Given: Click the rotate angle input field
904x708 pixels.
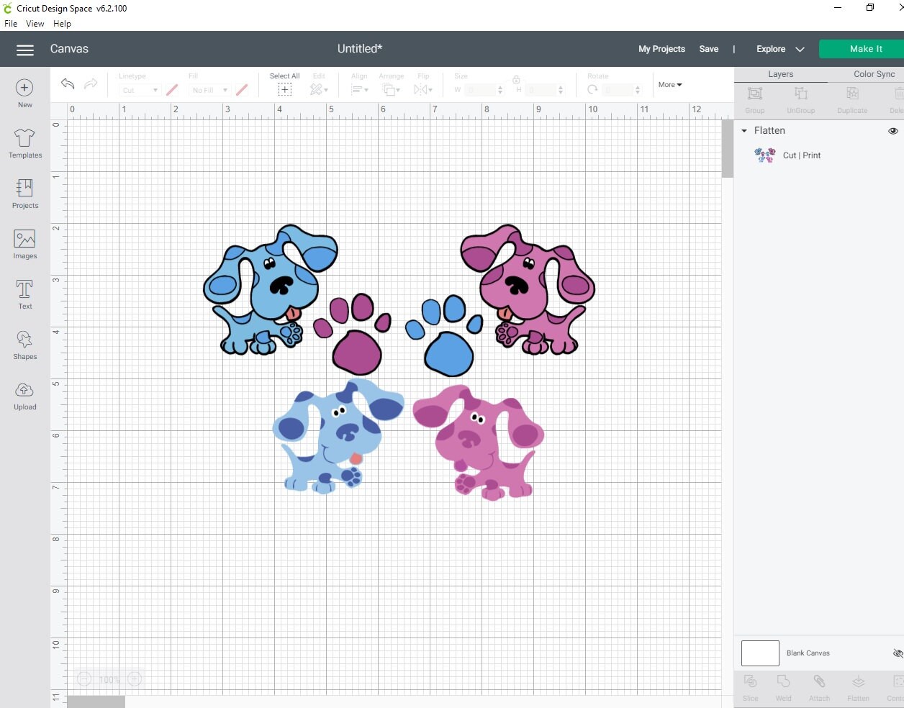Looking at the screenshot, I should click(618, 90).
